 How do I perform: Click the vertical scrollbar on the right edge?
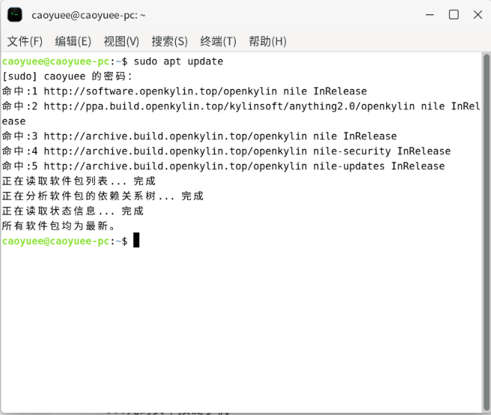pos(486,150)
